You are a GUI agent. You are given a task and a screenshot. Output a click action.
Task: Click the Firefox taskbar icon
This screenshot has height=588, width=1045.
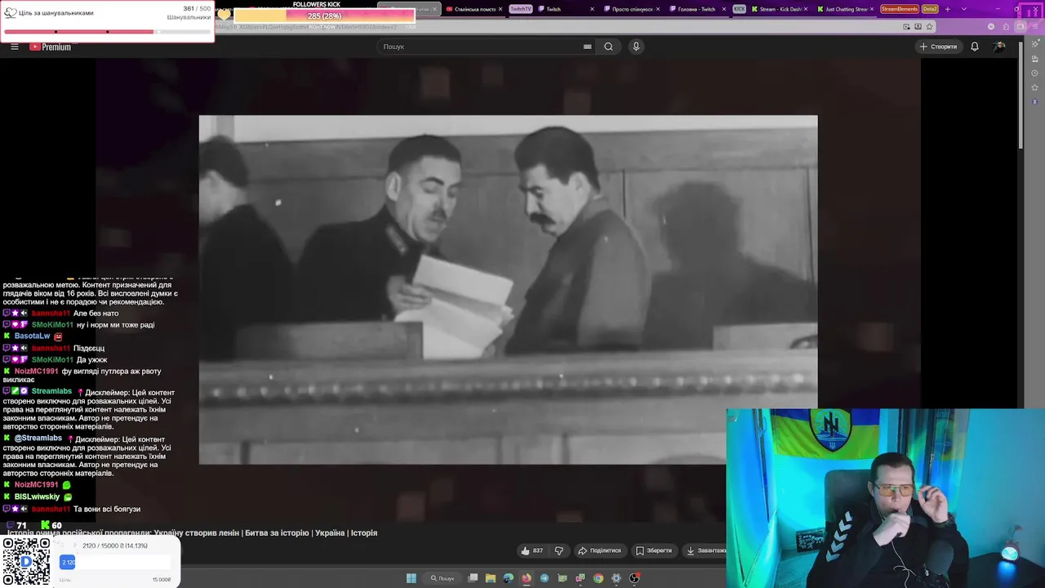tap(527, 578)
